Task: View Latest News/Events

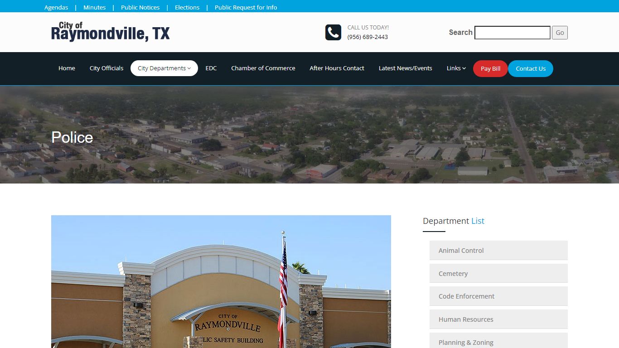Action: tap(405, 68)
